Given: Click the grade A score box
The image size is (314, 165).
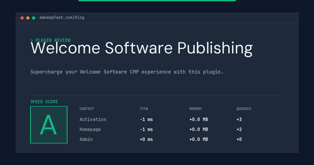Looking at the screenshot, I should [x=49, y=125].
